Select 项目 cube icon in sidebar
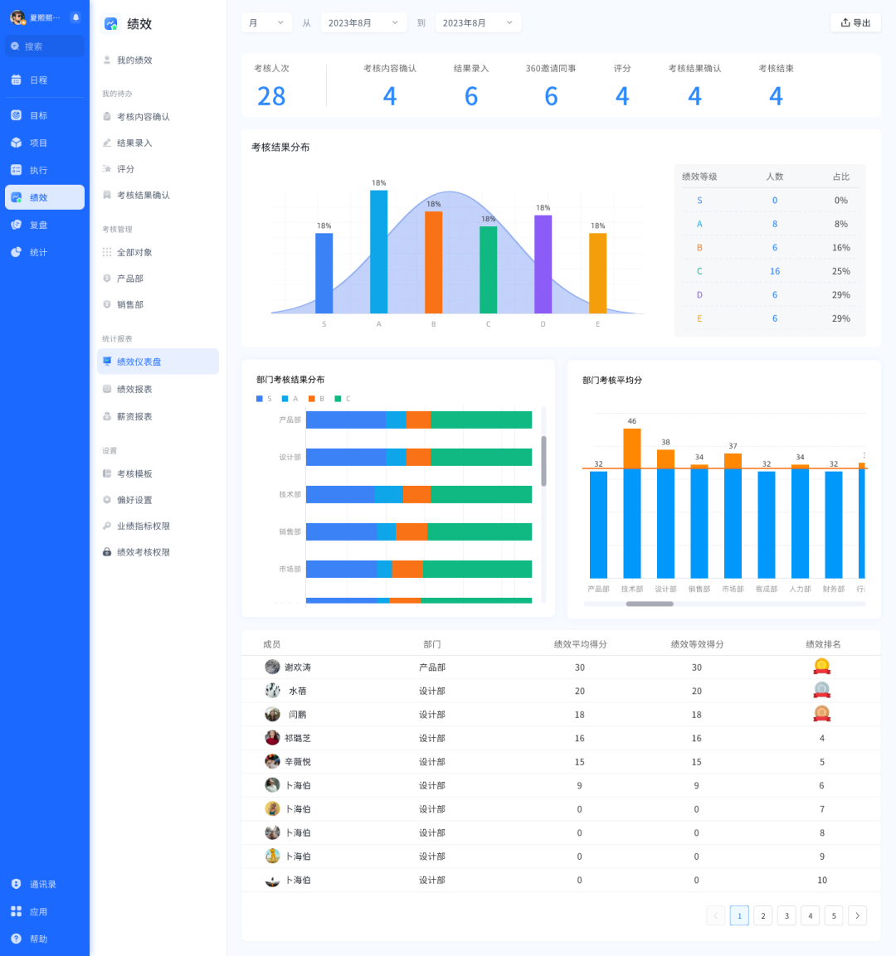 tap(17, 143)
